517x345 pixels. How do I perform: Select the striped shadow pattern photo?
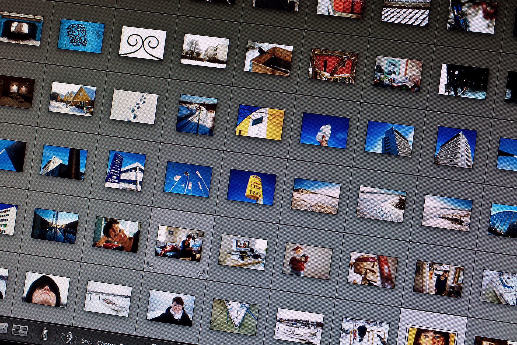[406, 13]
